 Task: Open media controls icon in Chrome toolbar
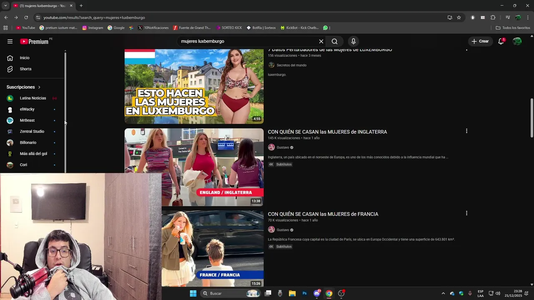point(508,17)
